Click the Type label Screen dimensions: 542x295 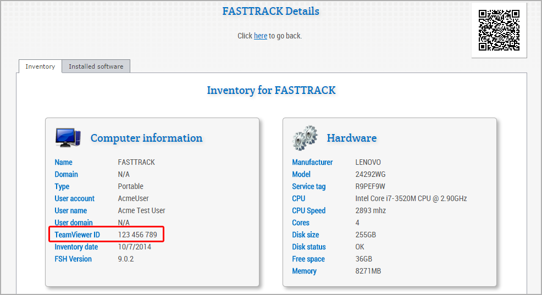(62, 187)
